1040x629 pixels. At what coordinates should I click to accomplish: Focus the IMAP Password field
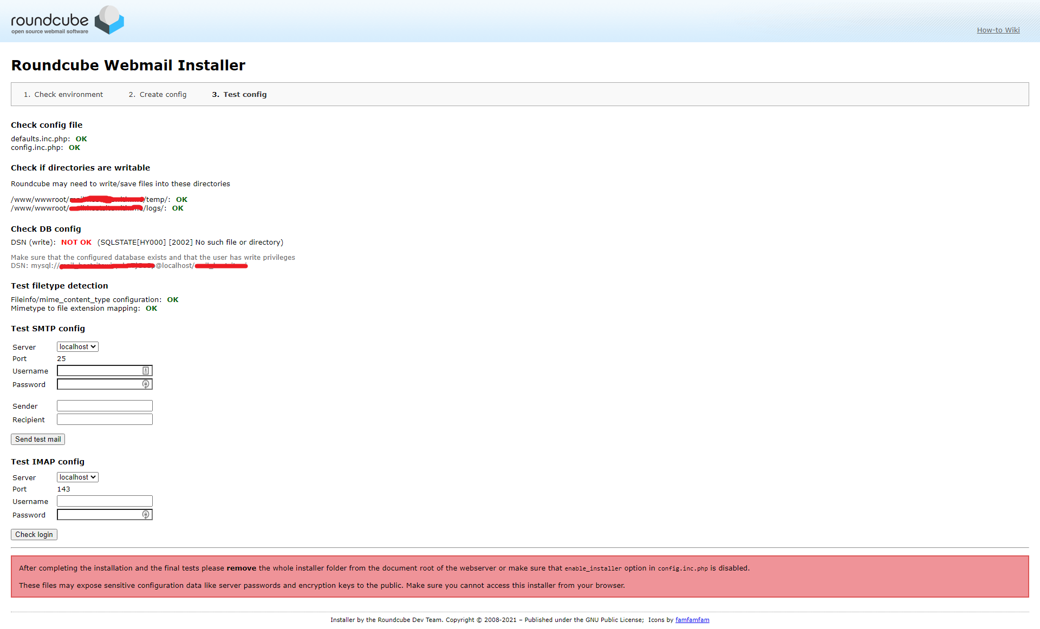coord(99,515)
